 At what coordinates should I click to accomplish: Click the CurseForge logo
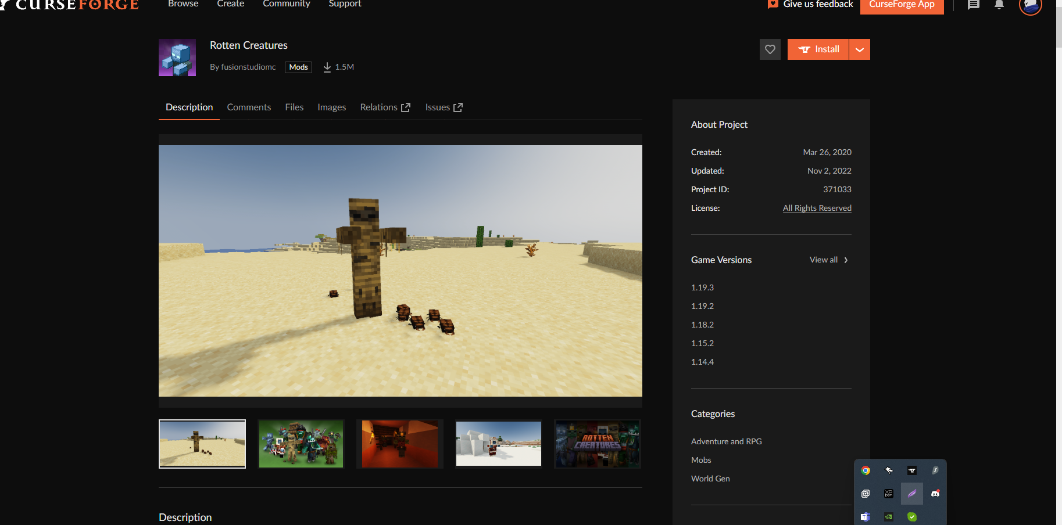coord(70,5)
